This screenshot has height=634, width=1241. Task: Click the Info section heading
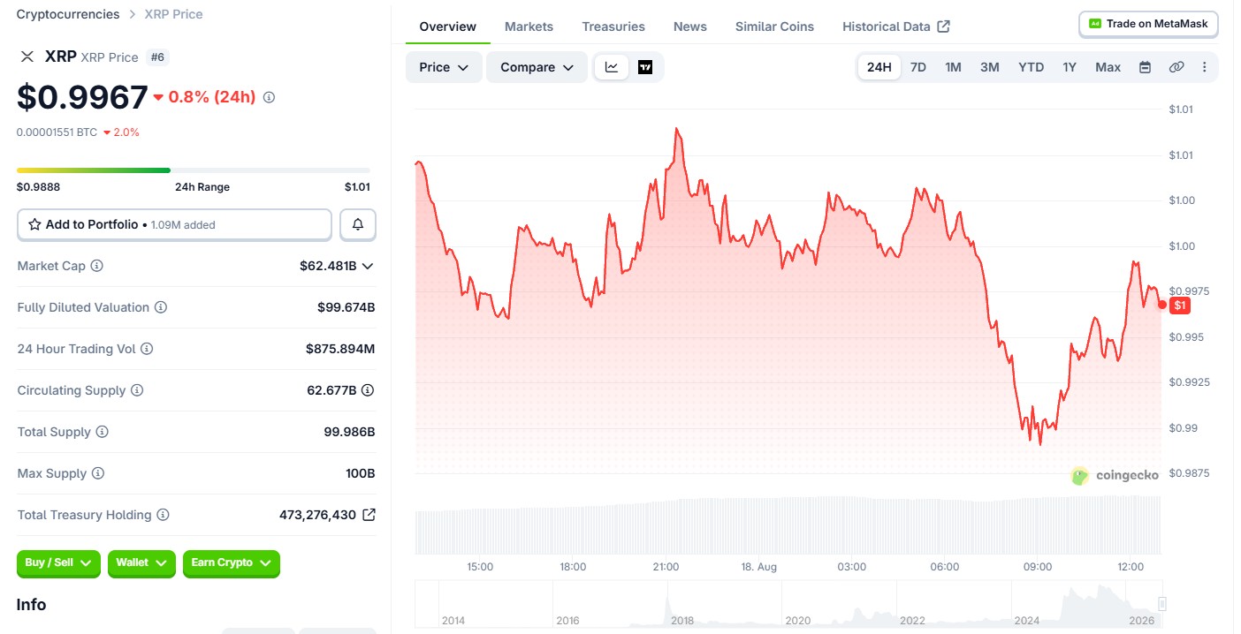click(31, 605)
